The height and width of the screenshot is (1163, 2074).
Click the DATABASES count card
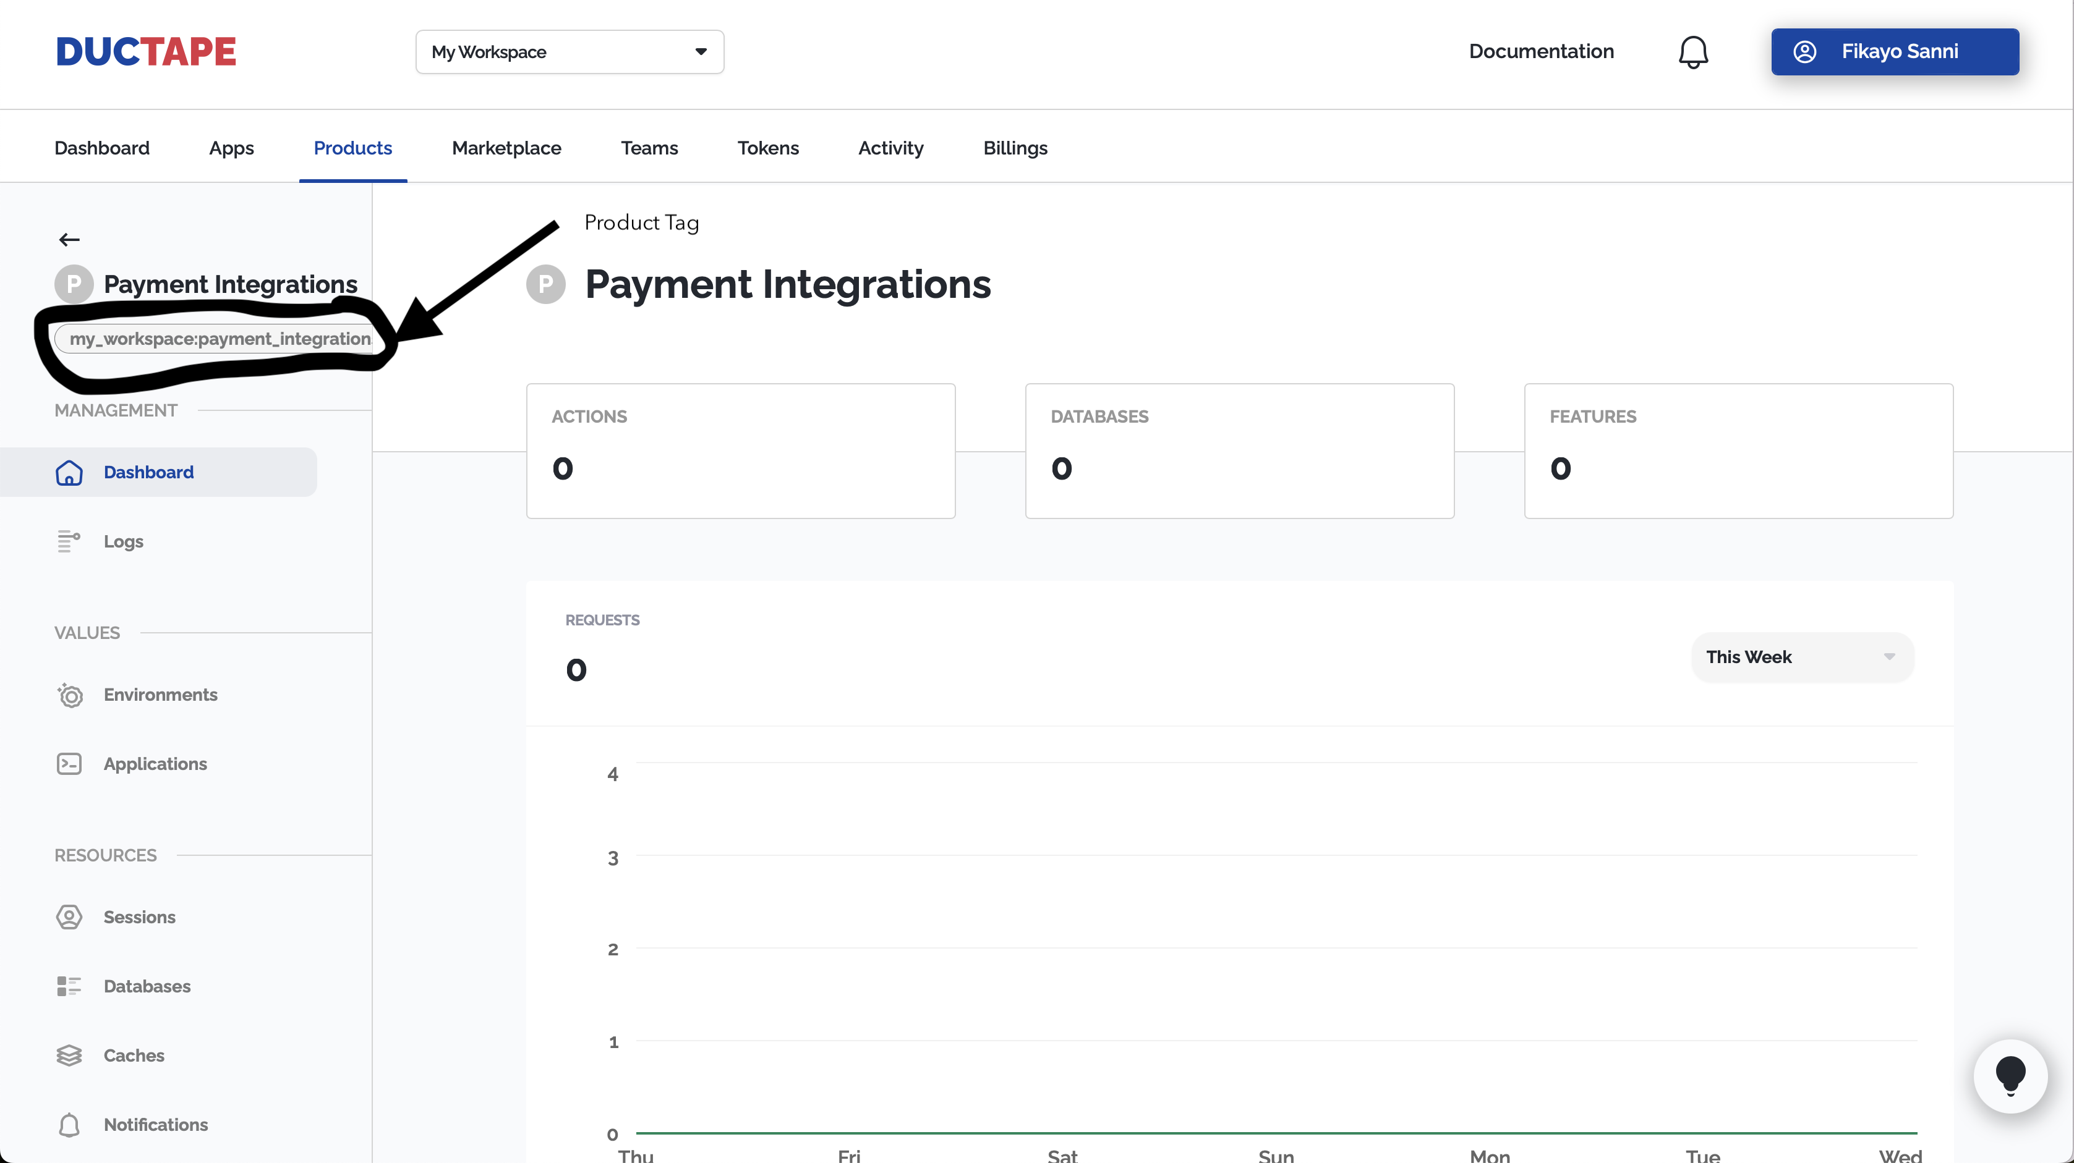point(1240,450)
